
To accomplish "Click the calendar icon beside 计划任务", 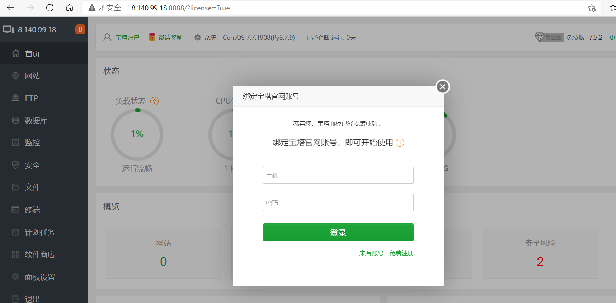I will pos(15,232).
